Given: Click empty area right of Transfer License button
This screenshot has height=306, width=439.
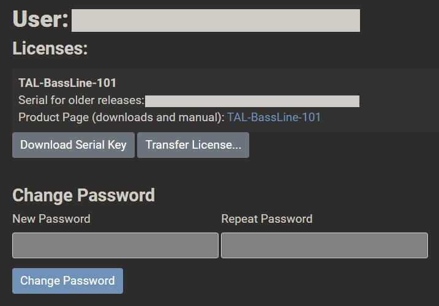Looking at the screenshot, I should click(343, 145).
